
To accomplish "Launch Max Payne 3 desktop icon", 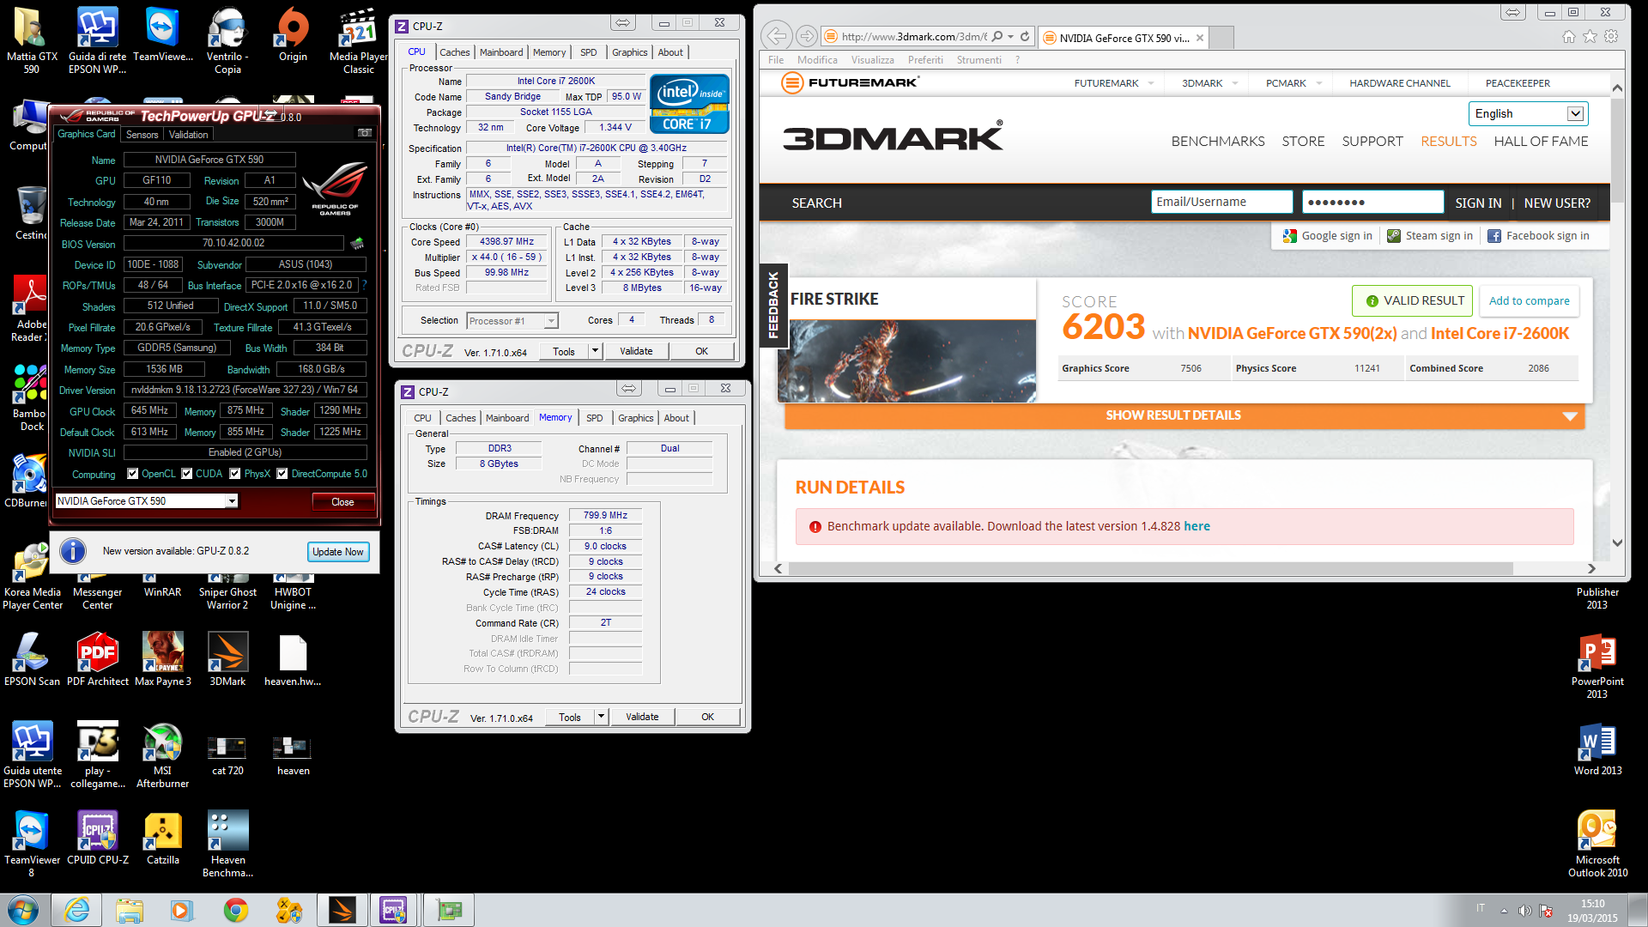I will tap(162, 659).
